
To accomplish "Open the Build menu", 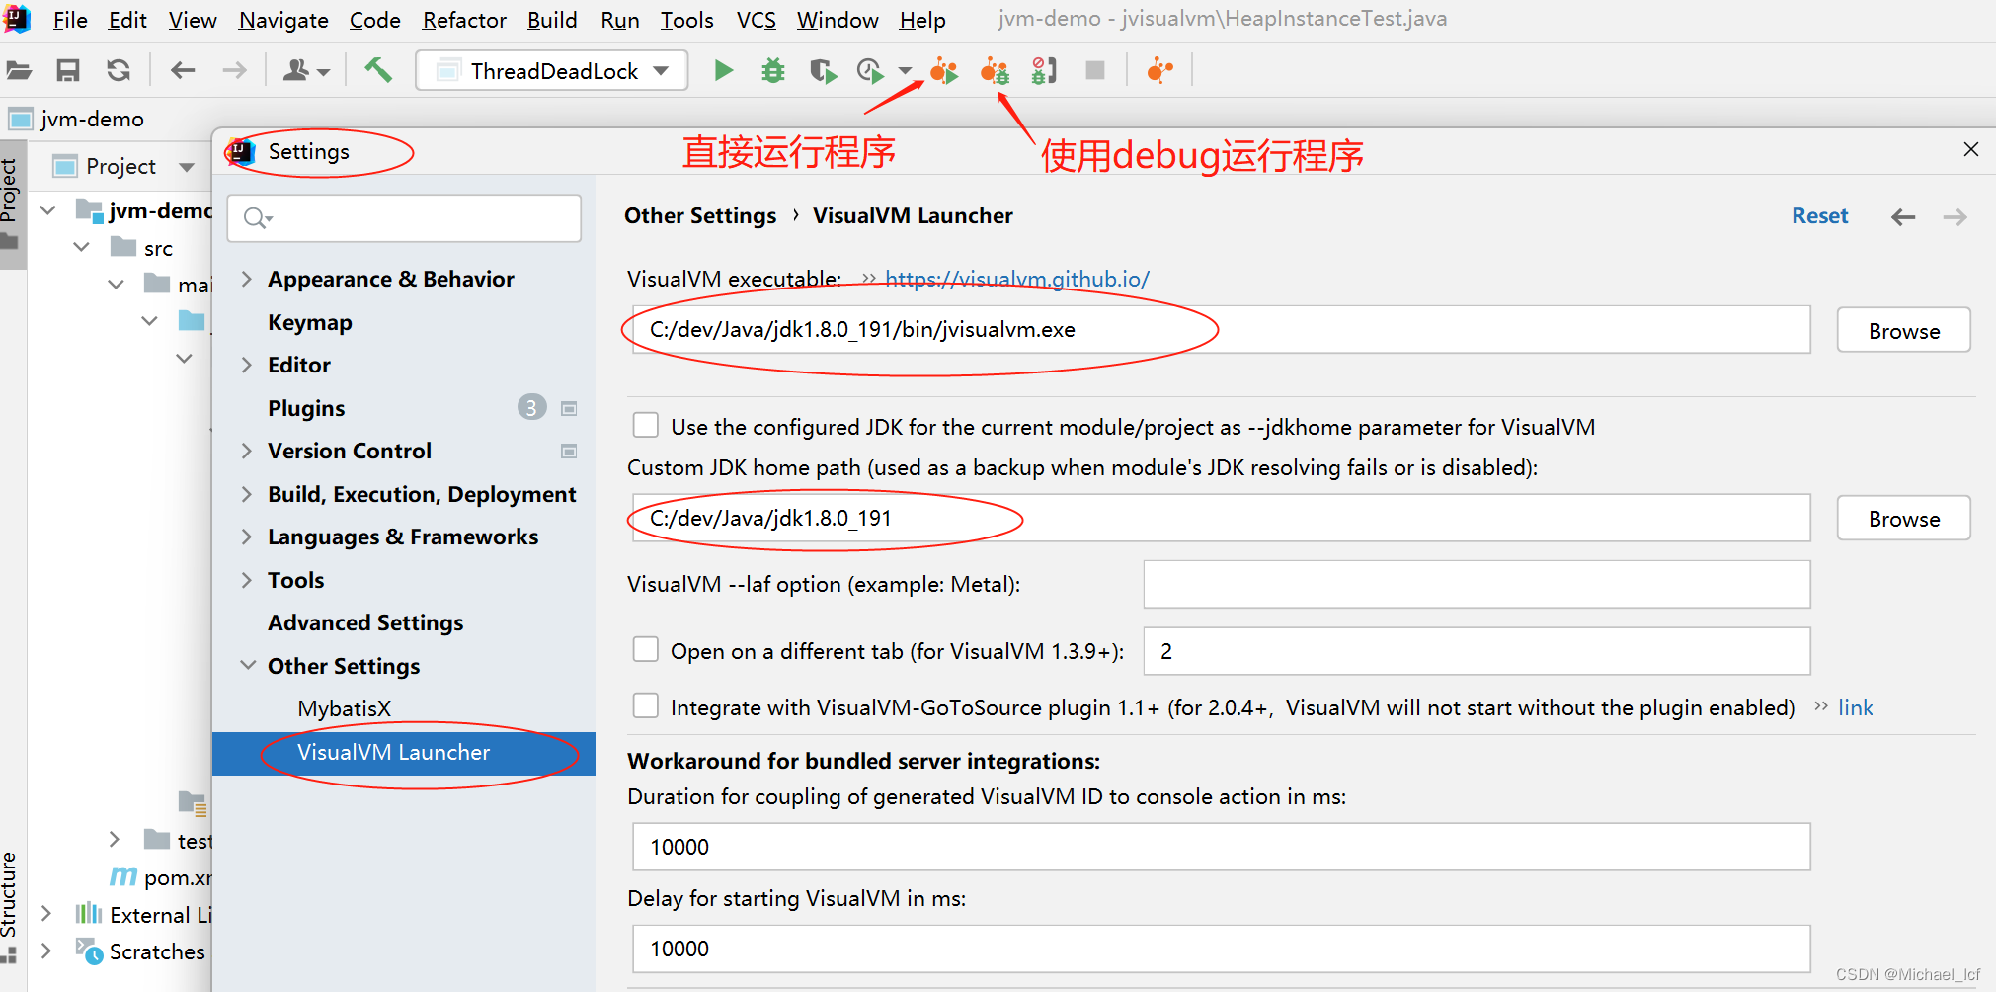I will click(552, 20).
